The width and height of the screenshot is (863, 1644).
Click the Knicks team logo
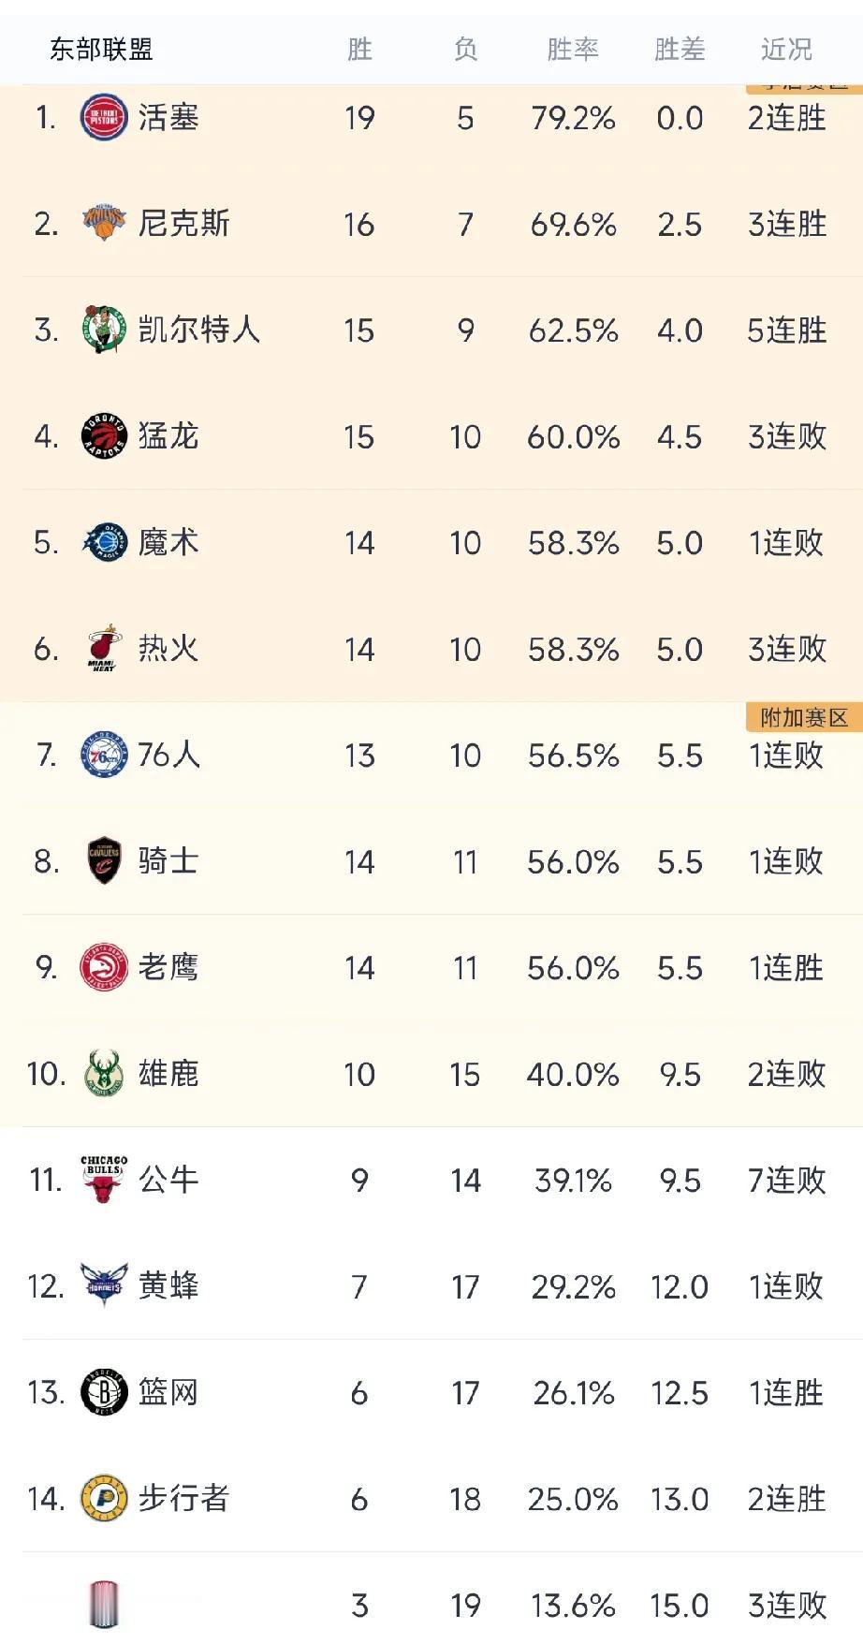(104, 224)
